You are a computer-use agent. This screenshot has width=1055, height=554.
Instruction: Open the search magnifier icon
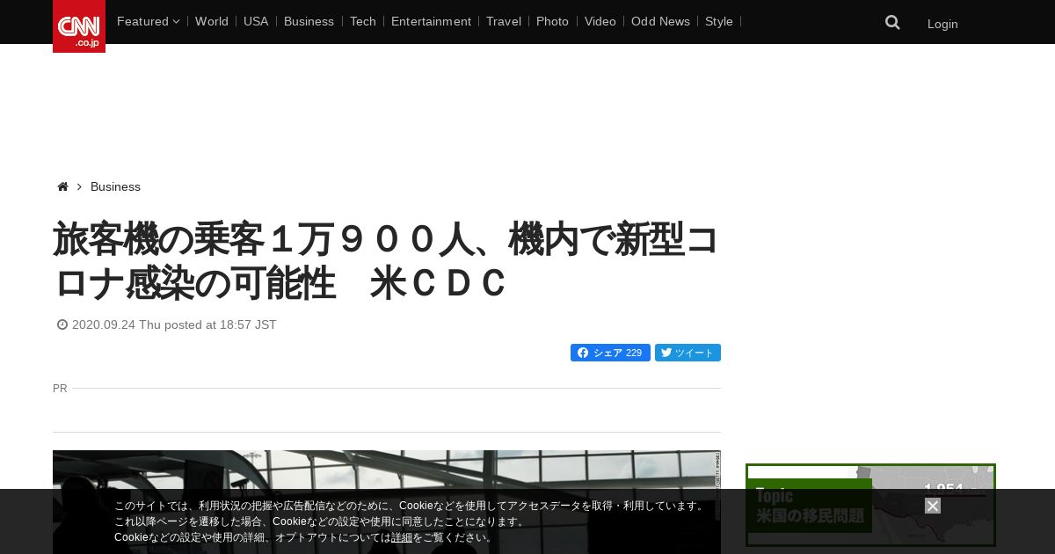click(892, 22)
